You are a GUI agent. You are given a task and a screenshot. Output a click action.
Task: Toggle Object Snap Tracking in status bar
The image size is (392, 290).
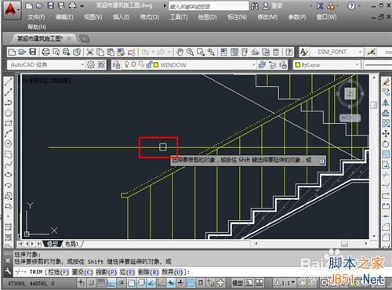click(x=151, y=283)
